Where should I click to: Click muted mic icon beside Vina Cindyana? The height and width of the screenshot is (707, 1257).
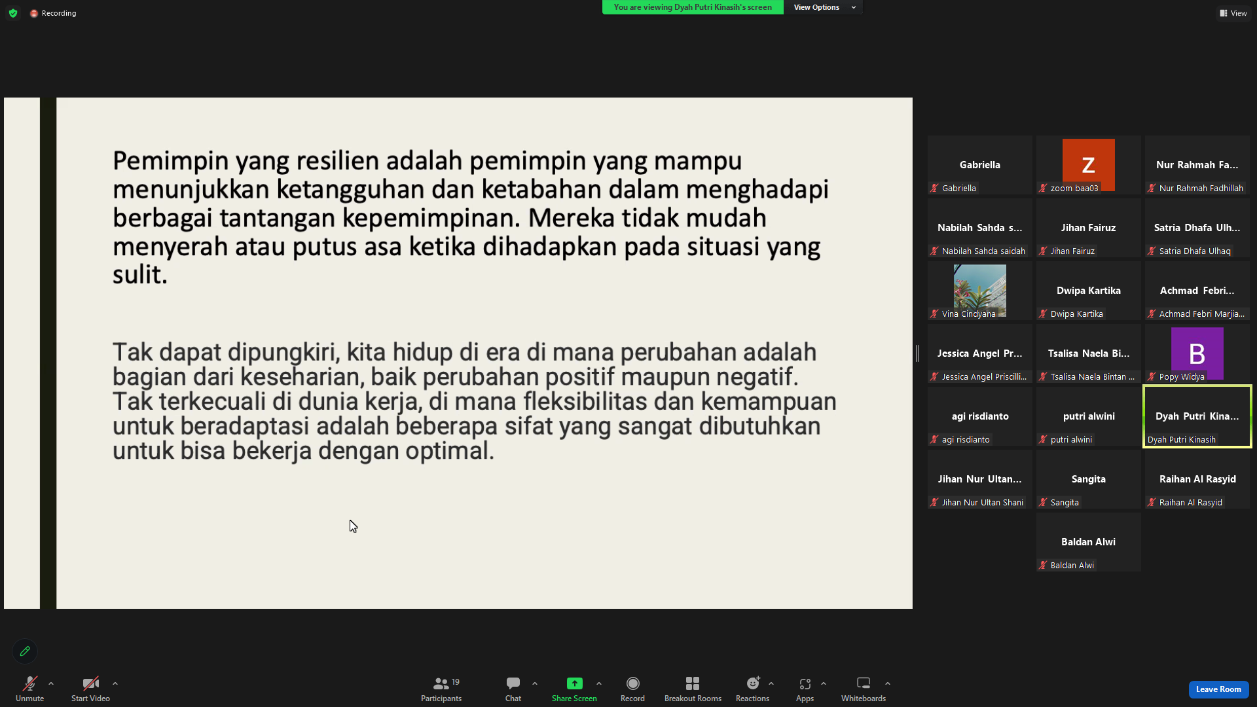tap(934, 314)
